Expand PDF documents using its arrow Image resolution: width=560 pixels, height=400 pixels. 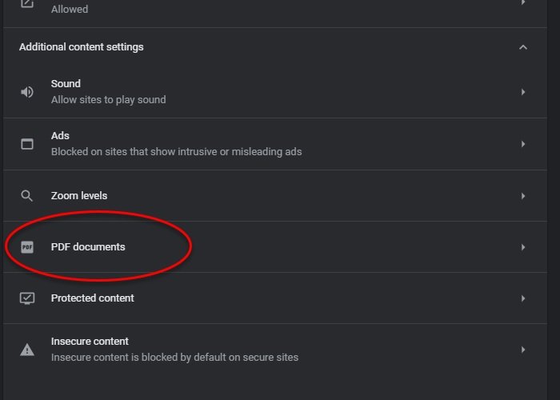[x=523, y=247]
